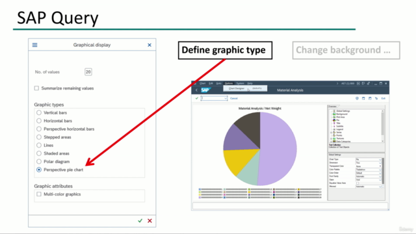
Task: Click first window icon after the globe
Action: (x=363, y=98)
